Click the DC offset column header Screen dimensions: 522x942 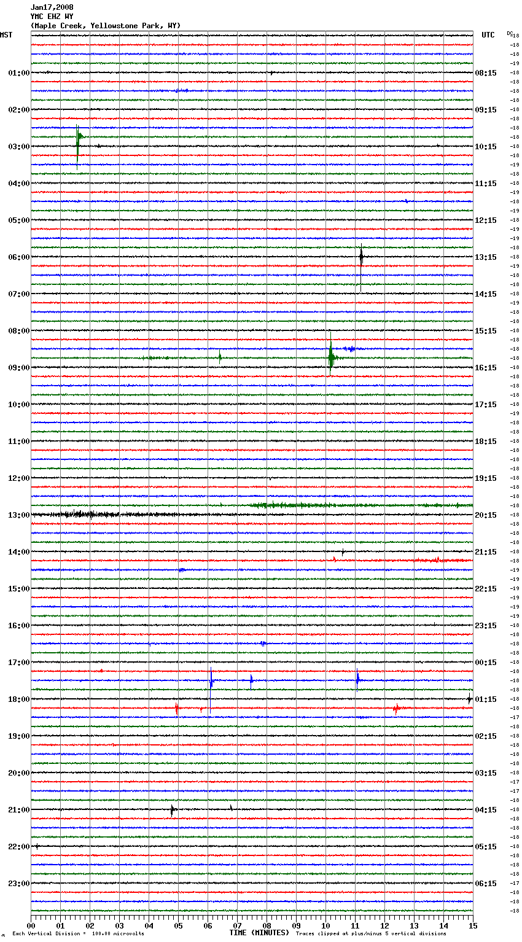click(510, 33)
